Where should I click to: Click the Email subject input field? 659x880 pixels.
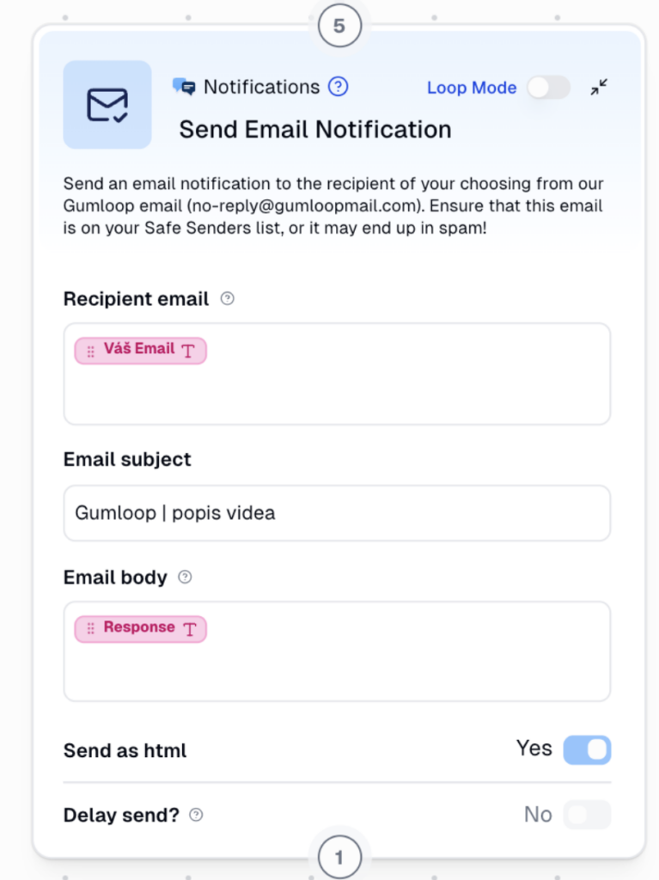(337, 514)
